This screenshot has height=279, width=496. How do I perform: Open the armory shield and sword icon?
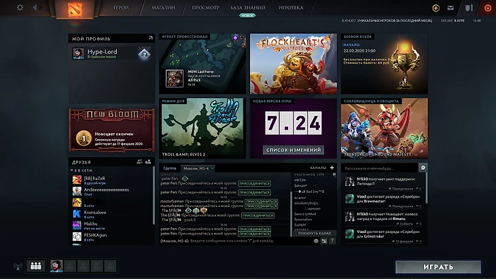click(x=469, y=8)
